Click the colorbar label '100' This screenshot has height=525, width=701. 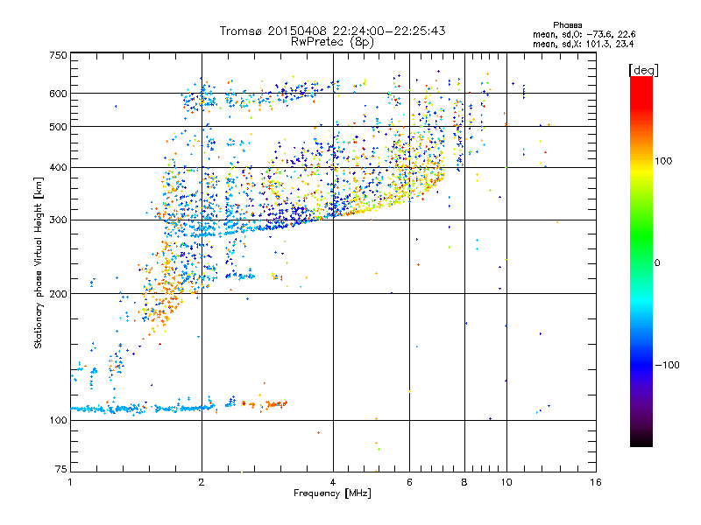[x=663, y=161]
